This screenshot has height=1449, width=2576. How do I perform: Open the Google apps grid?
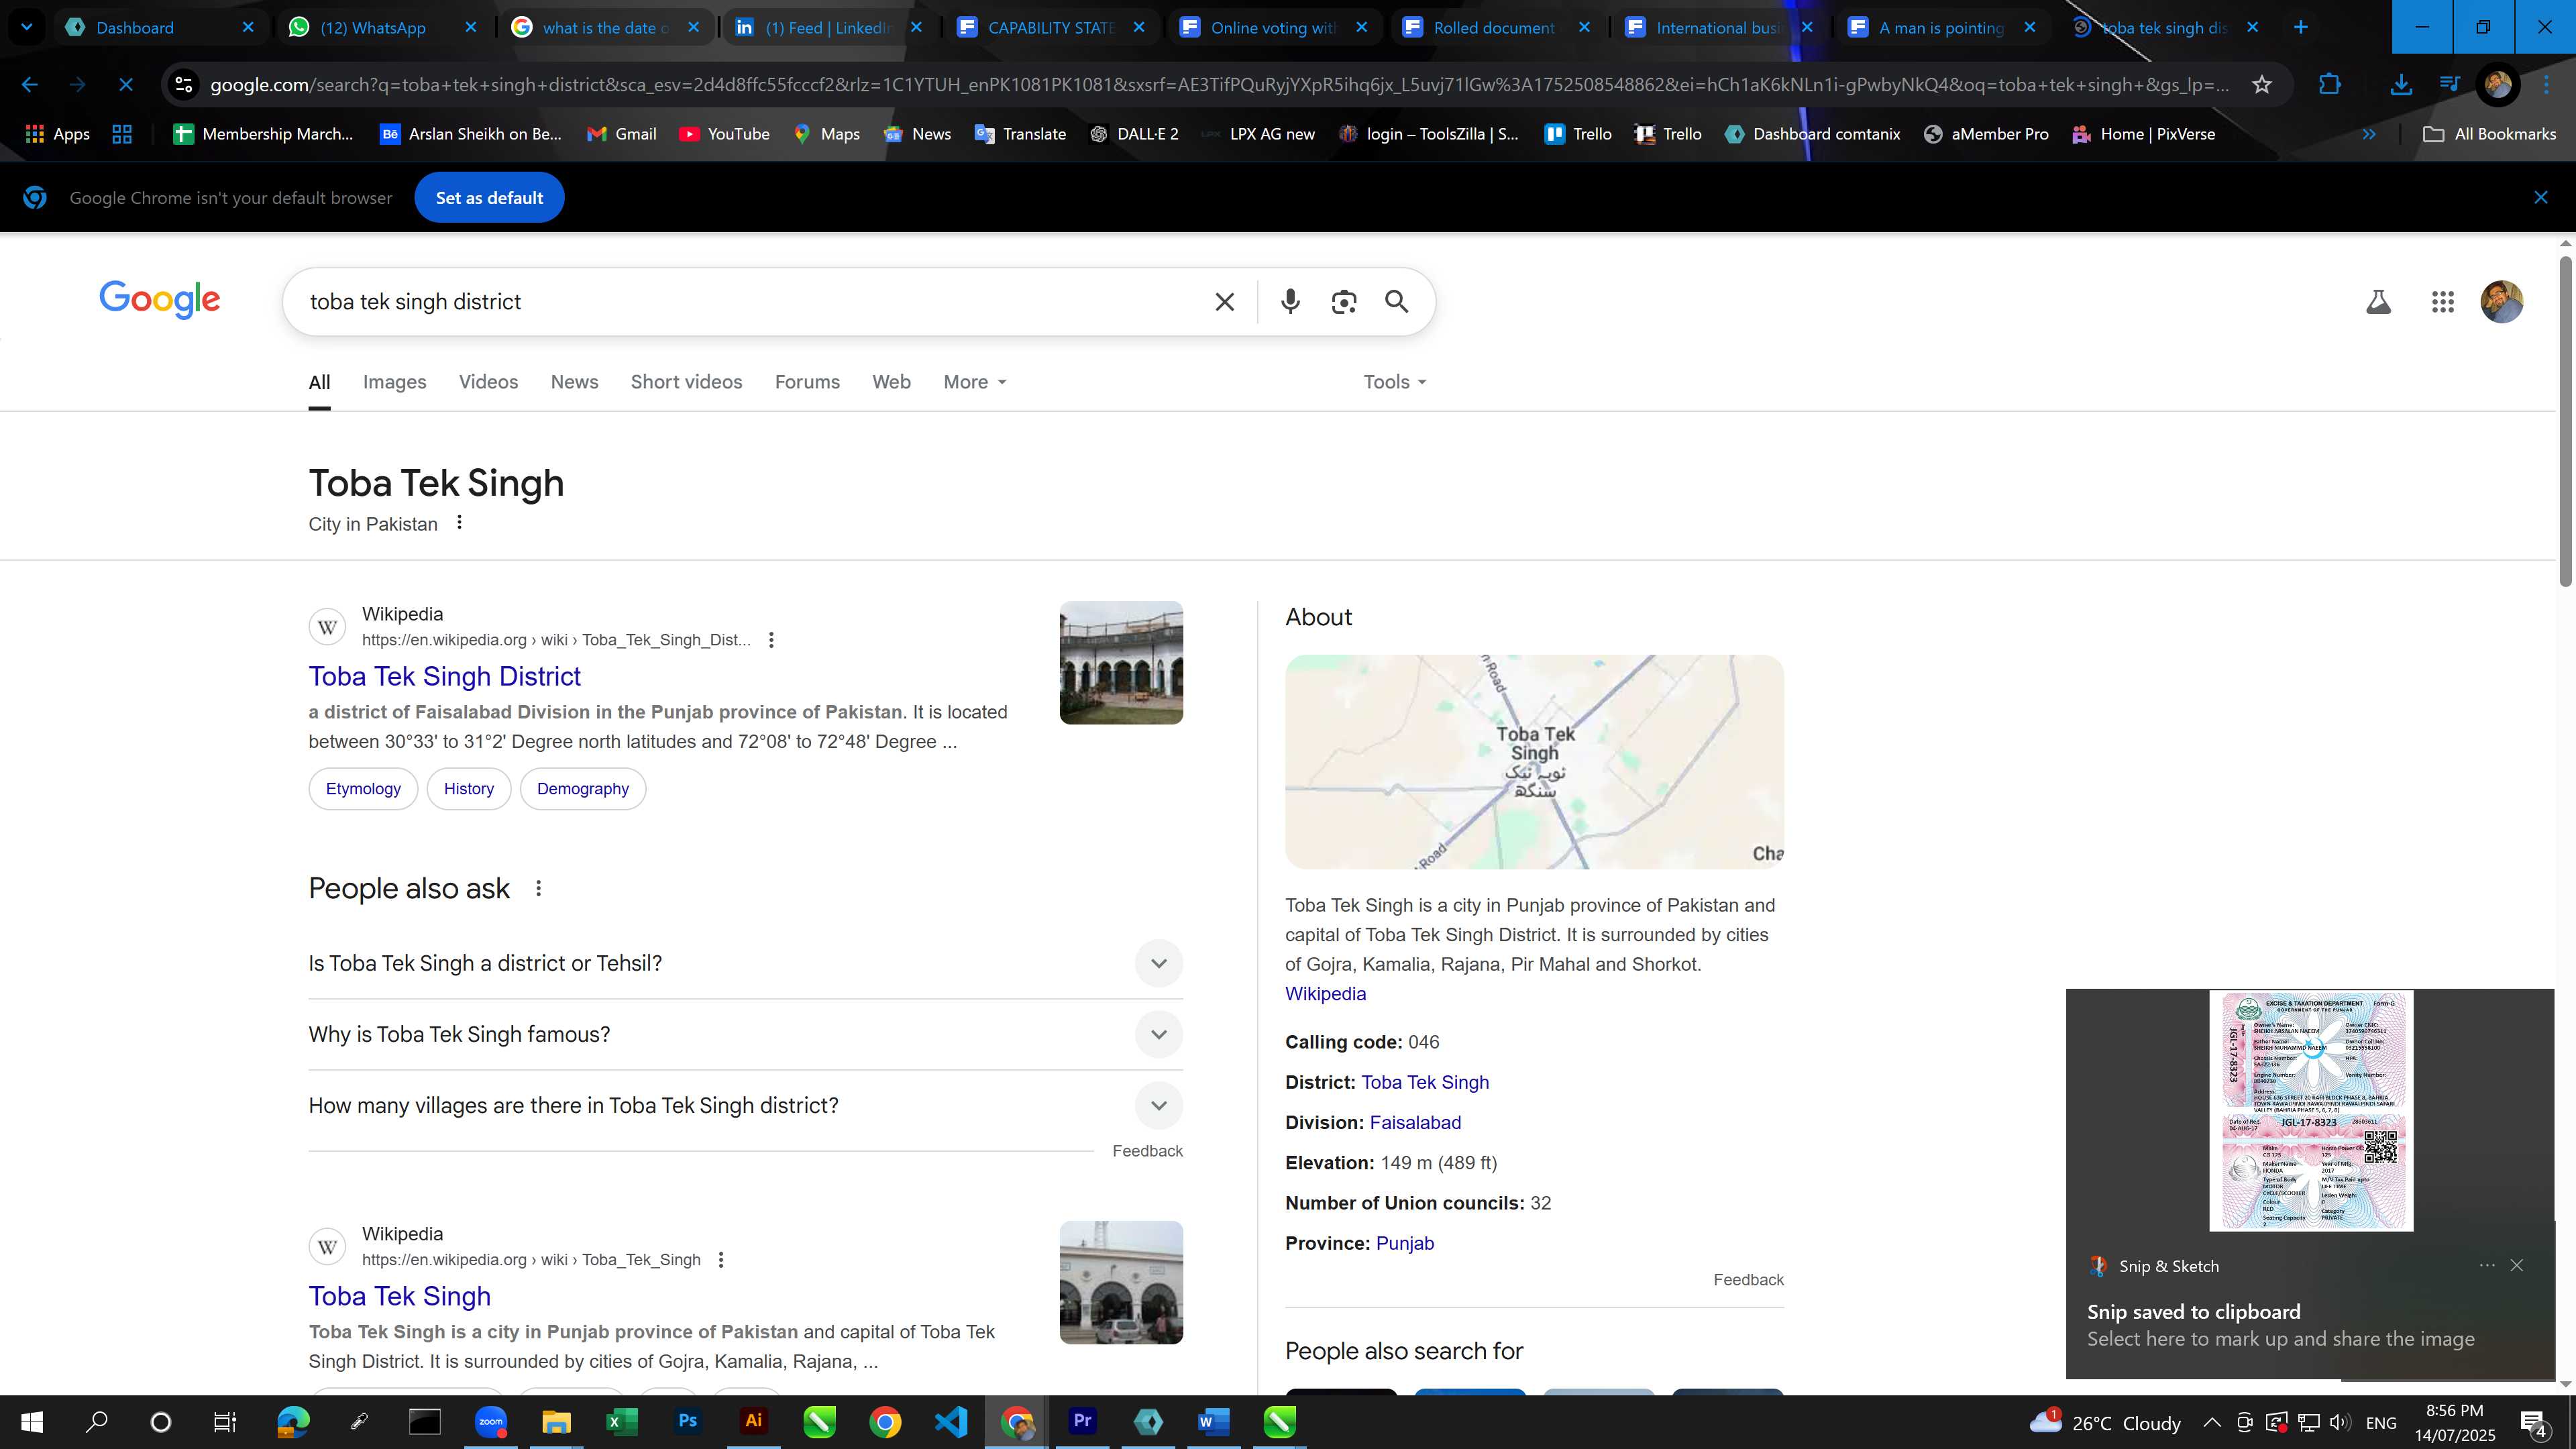pyautogui.click(x=2442, y=301)
